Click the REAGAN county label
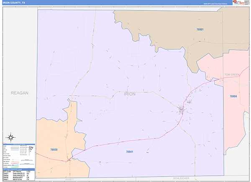251x182 pixels. click(20, 93)
